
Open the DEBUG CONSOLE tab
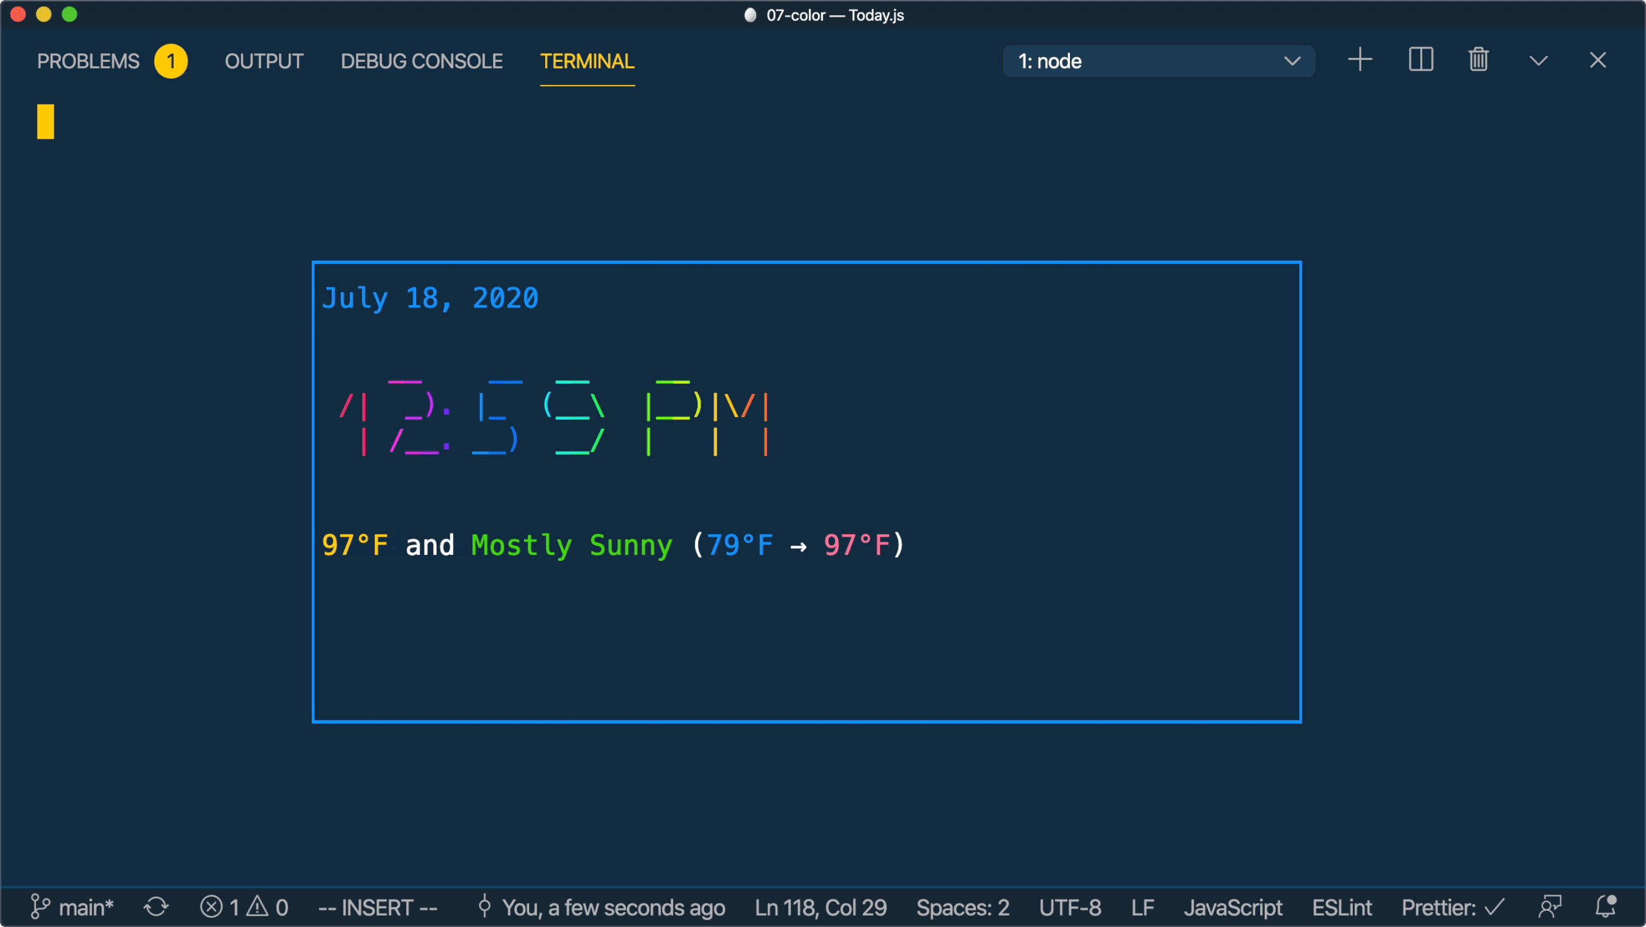click(422, 61)
